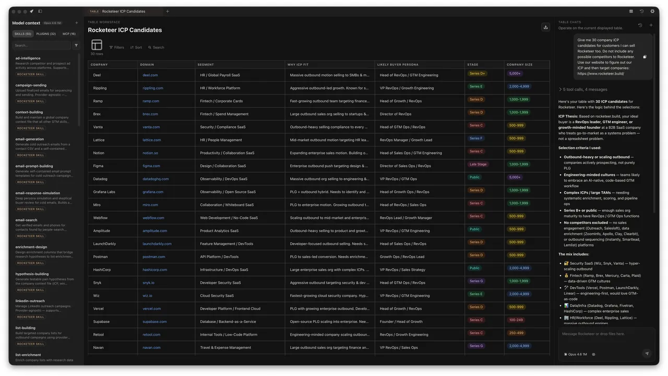668x376 pixels.
Task: Open the ramp.com link
Action: 151,101
